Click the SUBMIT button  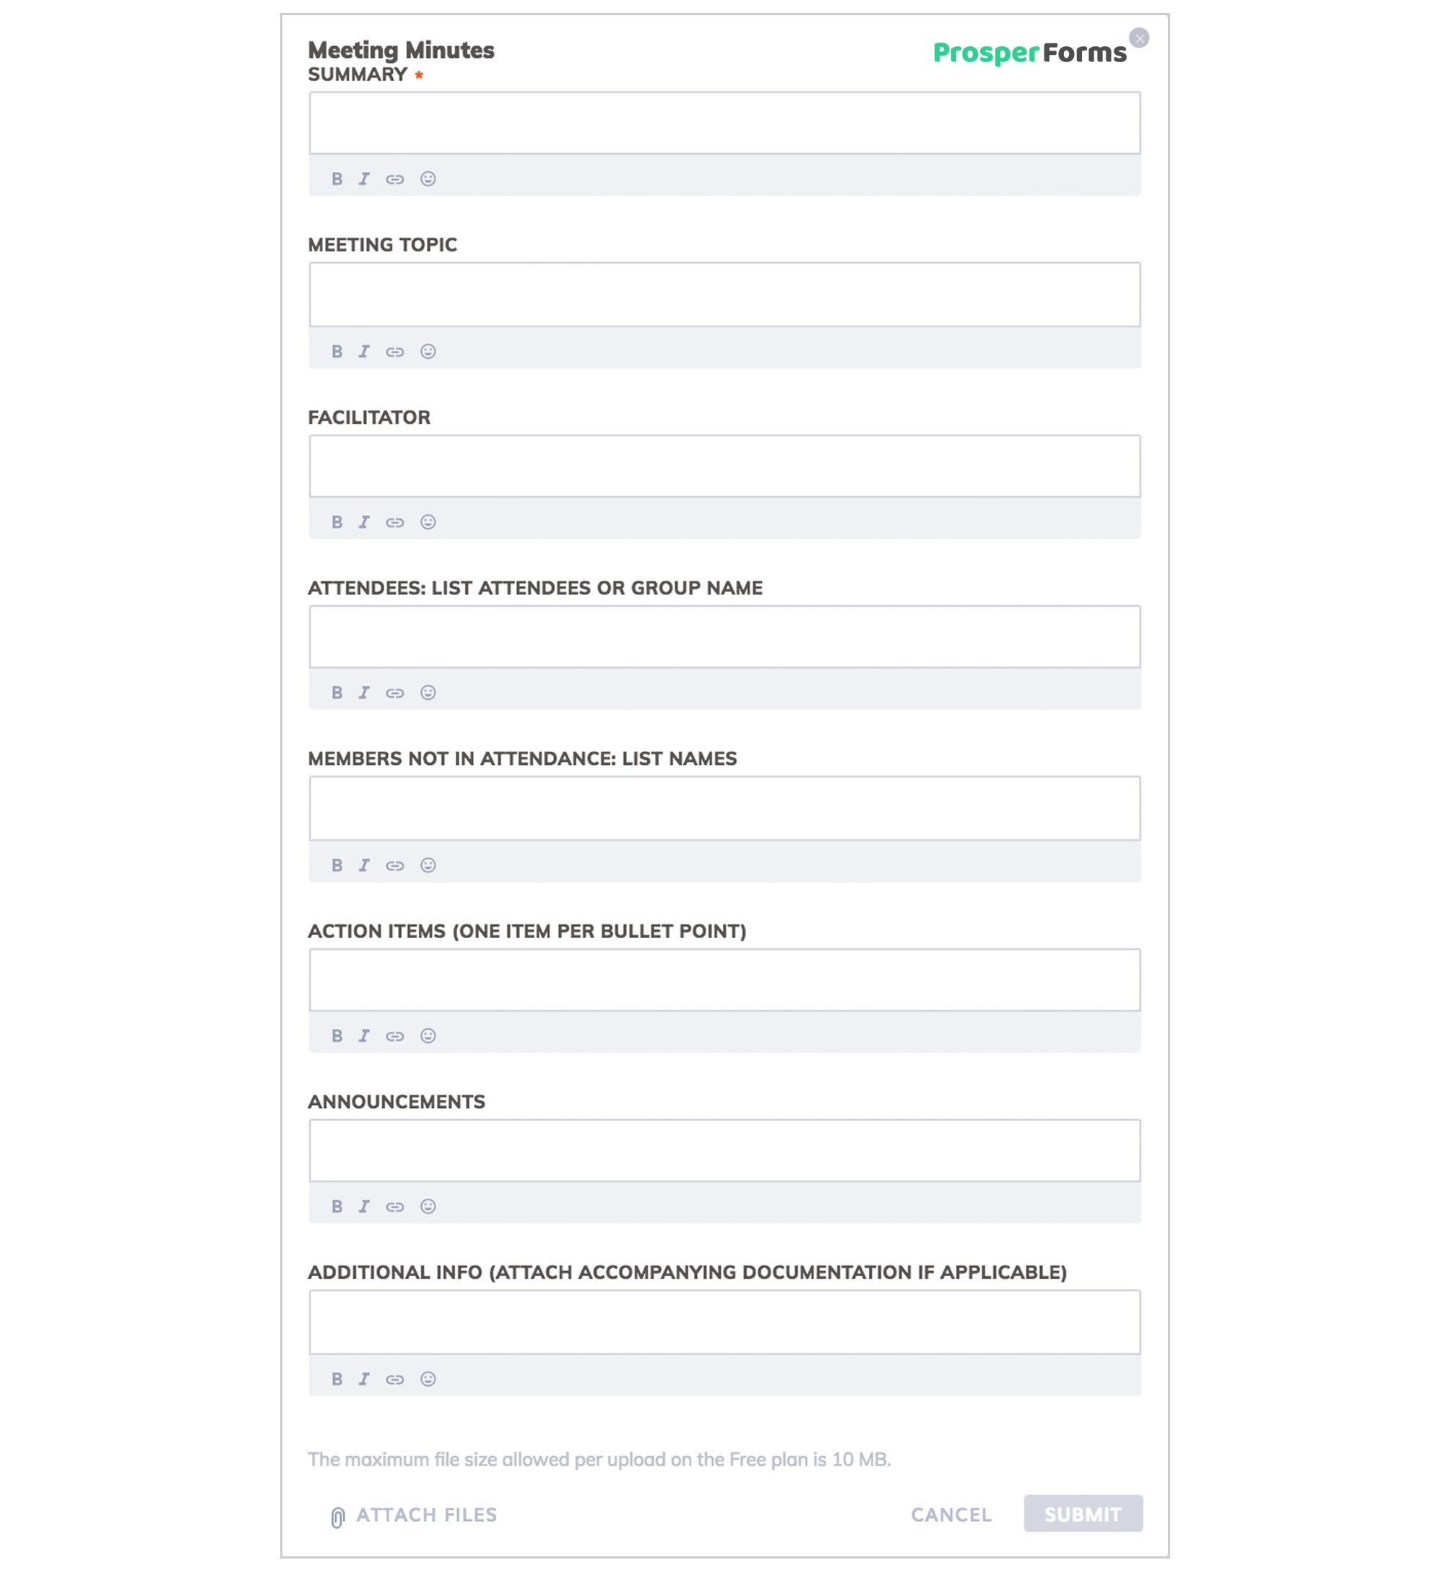(x=1084, y=1514)
